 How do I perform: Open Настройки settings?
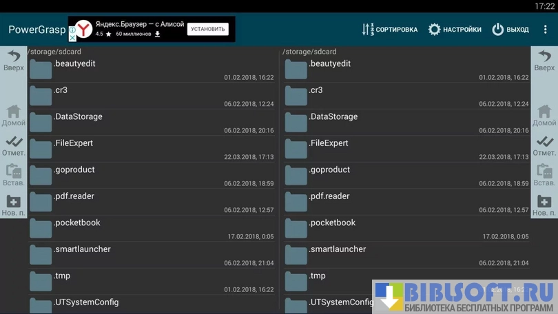[x=455, y=30]
